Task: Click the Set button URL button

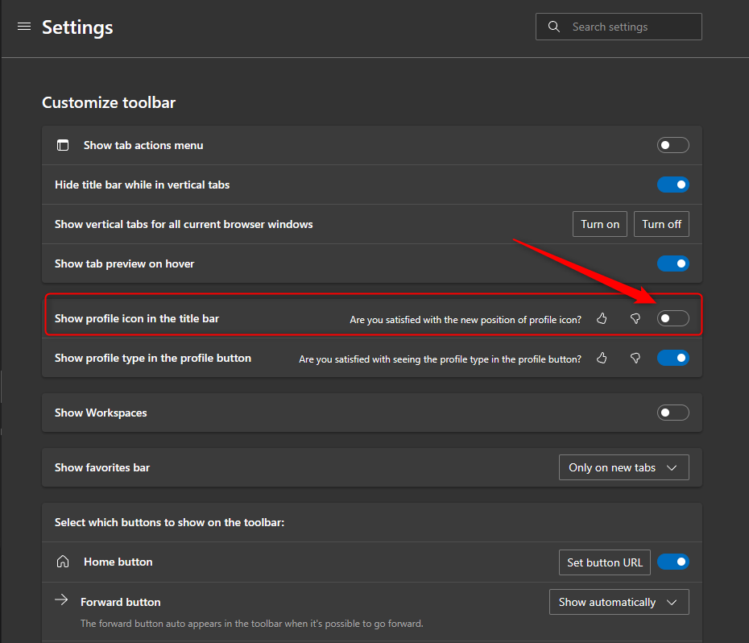Action: (x=604, y=562)
